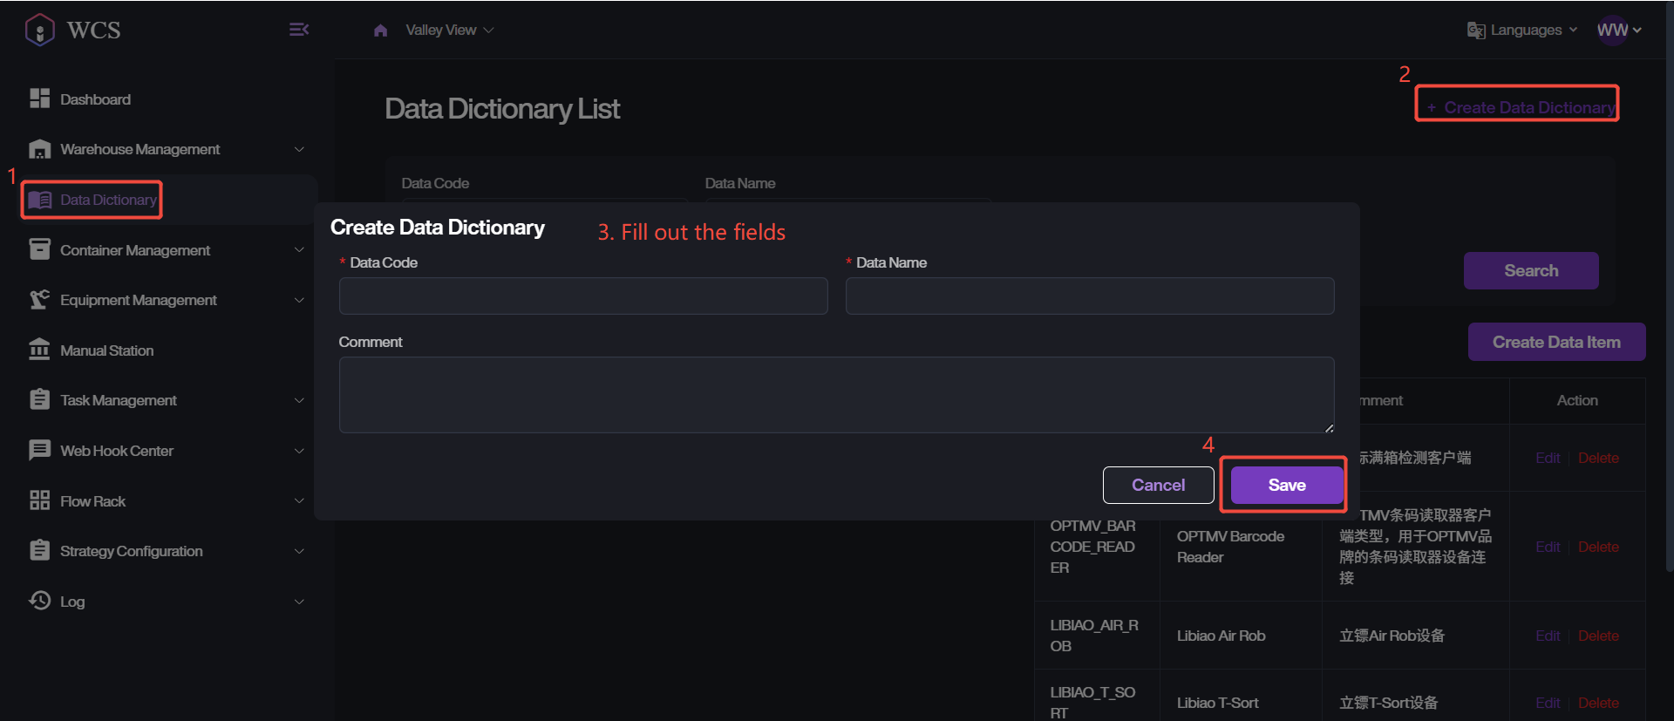Click Edit link for Libiao Air Rob

pos(1548,636)
